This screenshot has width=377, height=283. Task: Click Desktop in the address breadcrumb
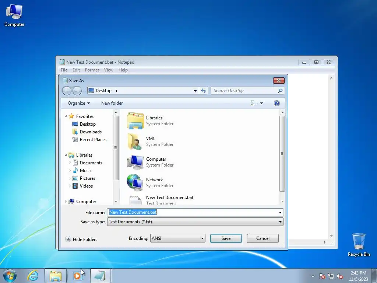pos(103,91)
